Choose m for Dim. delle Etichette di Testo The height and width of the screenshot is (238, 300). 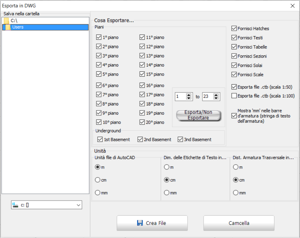166,167
